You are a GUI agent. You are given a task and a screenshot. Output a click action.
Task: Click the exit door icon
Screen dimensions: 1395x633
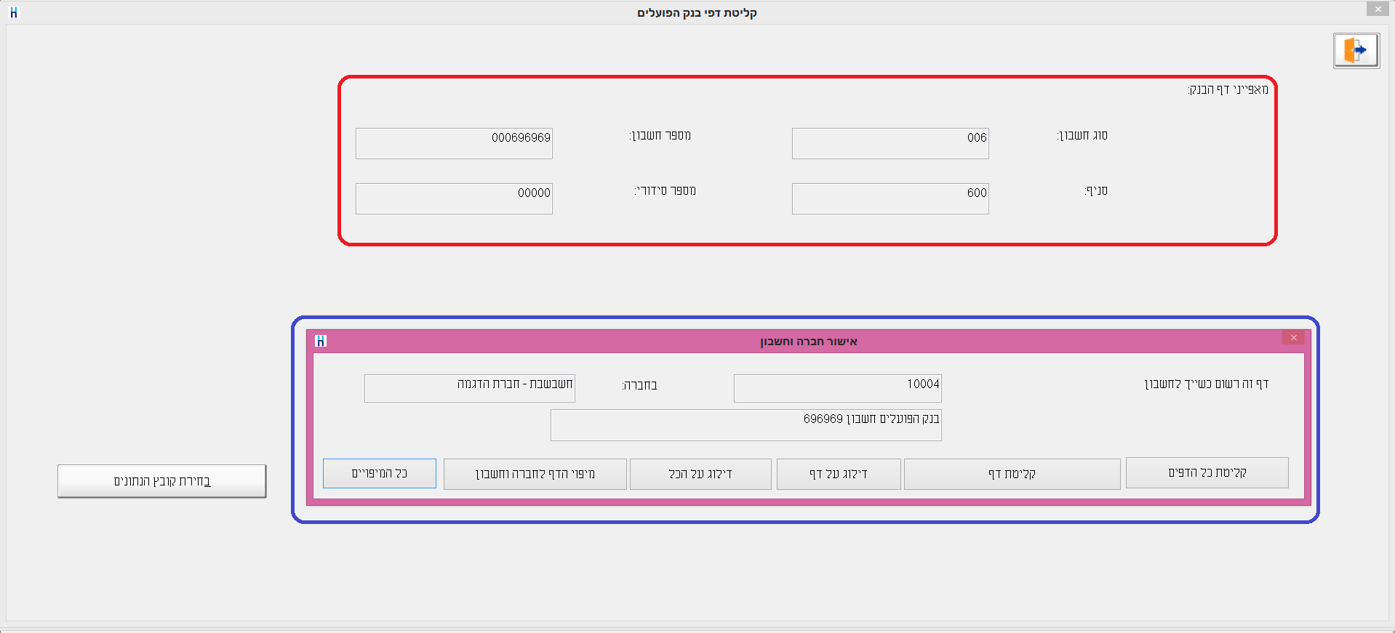(x=1356, y=51)
